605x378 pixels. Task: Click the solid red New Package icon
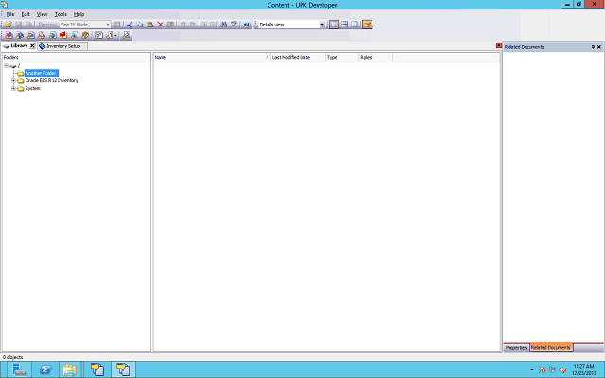pyautogui.click(x=63, y=36)
